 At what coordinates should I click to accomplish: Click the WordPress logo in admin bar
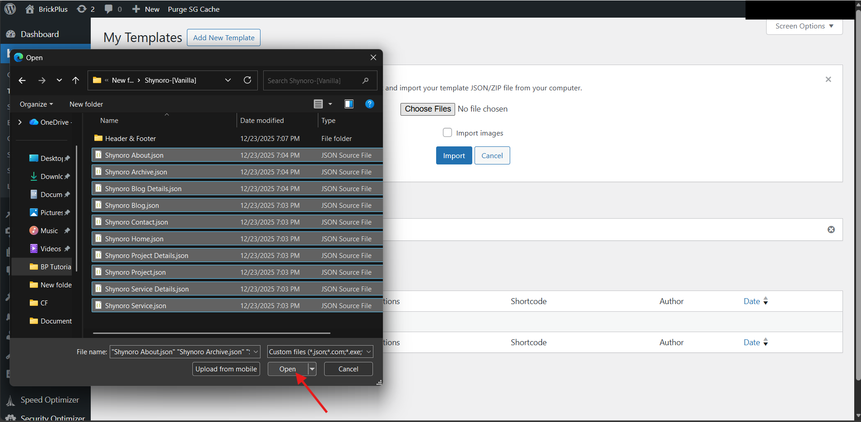10,9
